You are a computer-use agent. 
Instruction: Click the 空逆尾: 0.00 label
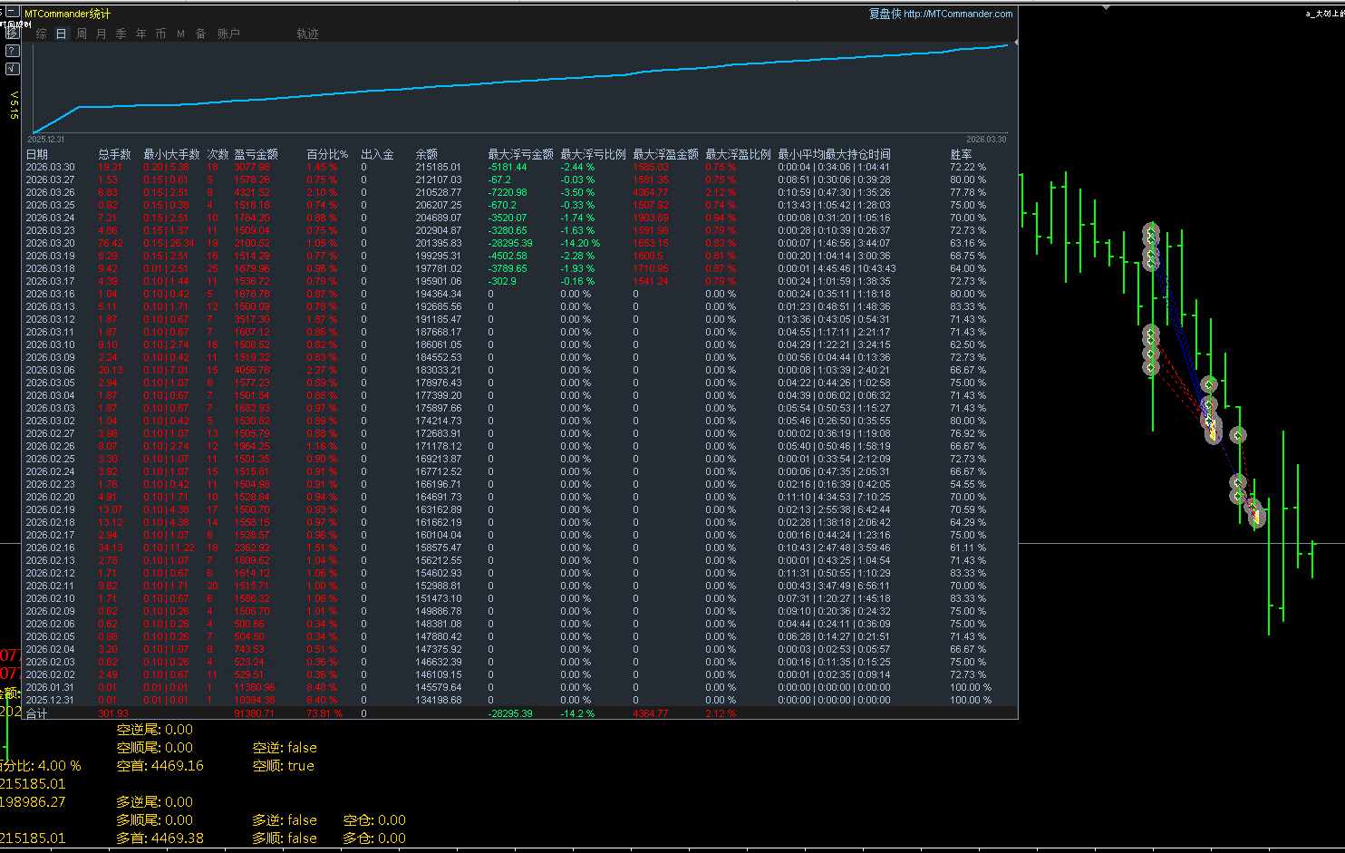[155, 730]
